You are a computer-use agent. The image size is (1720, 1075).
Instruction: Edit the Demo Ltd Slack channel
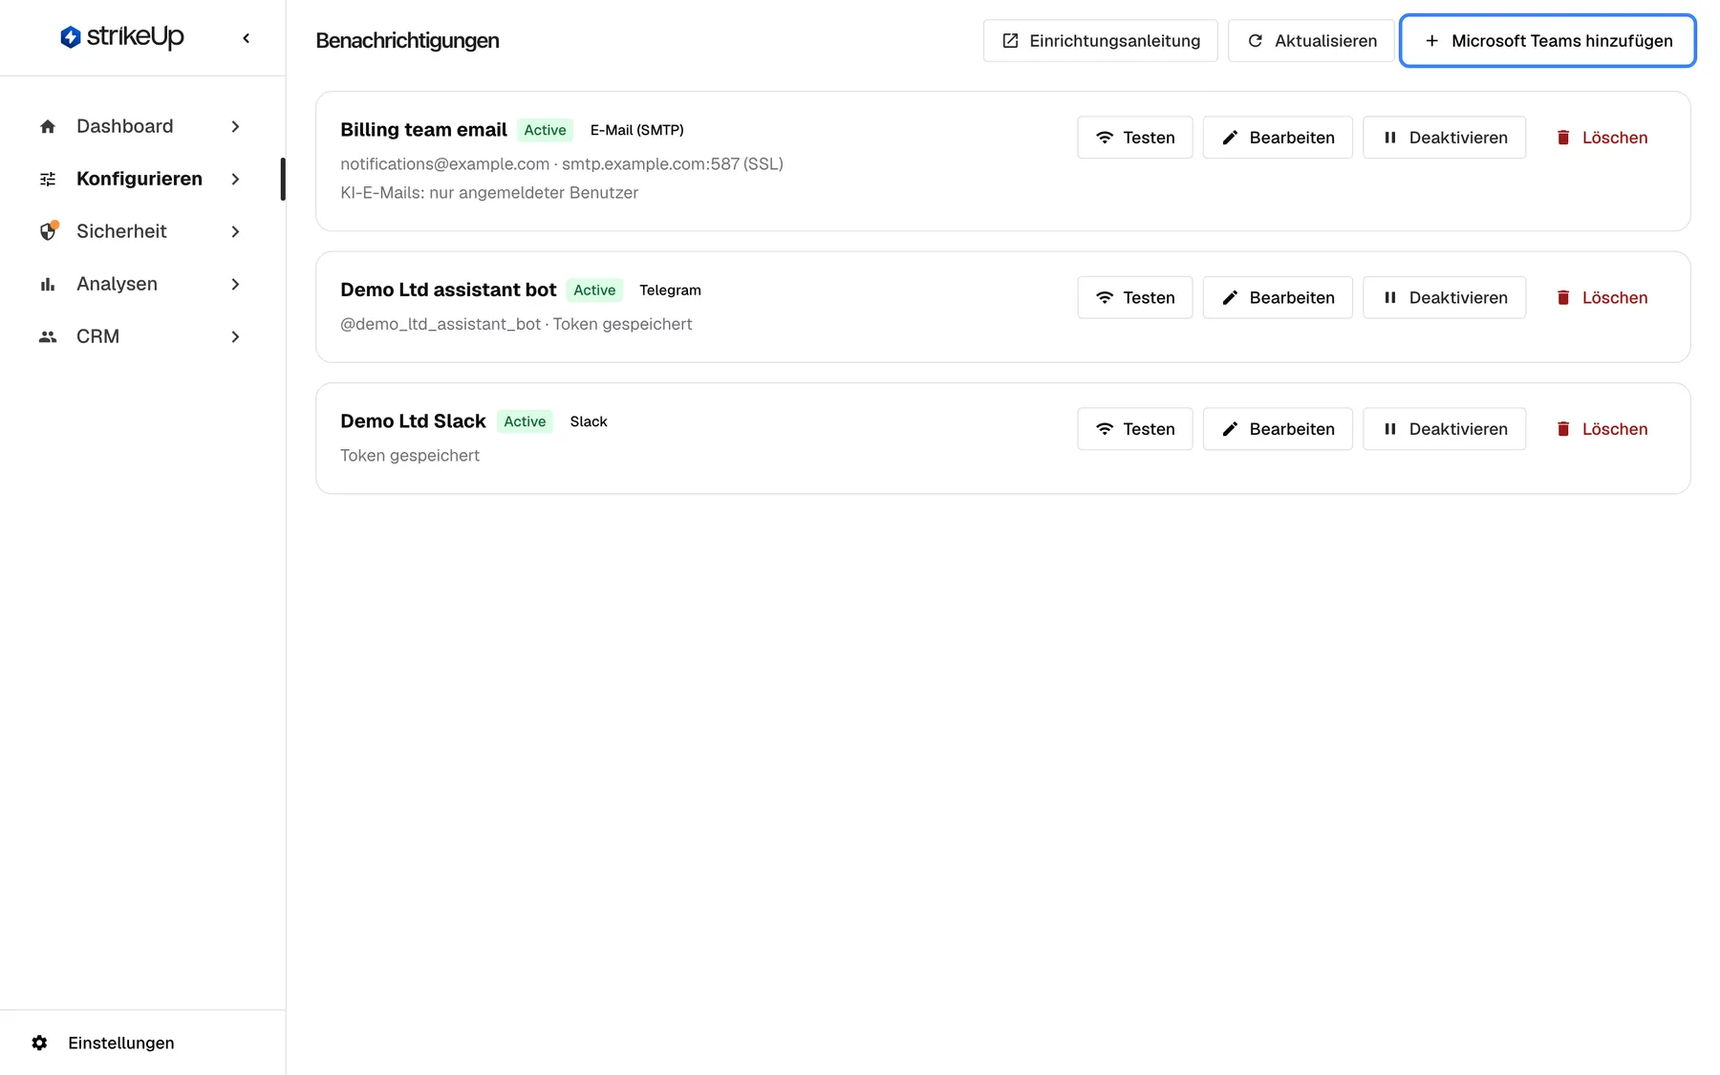(1278, 429)
